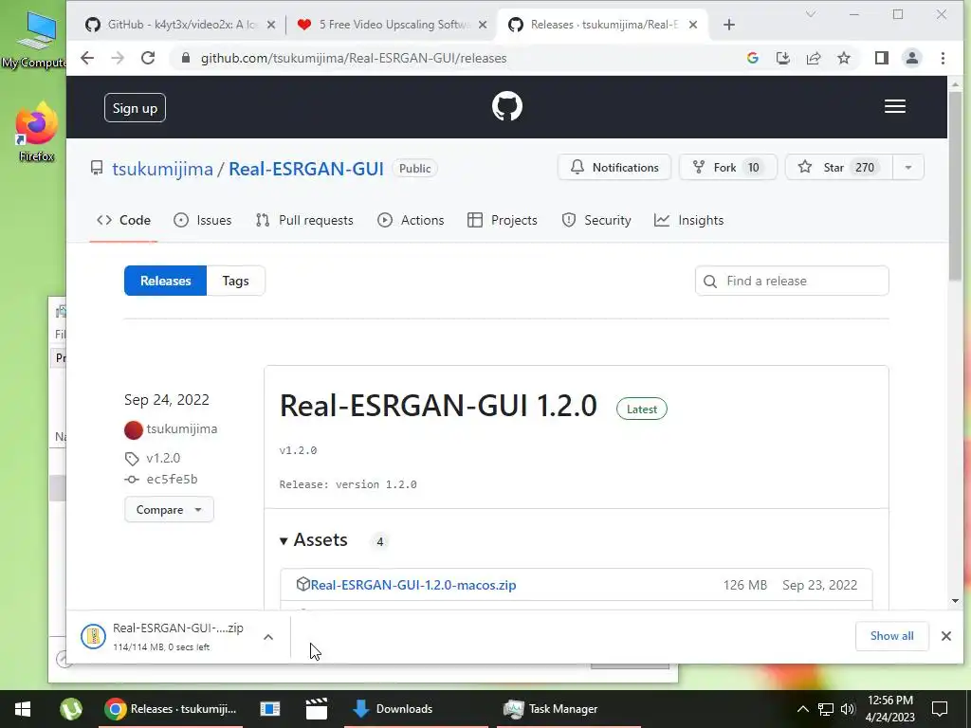Click the install app icon in address bar

tap(782, 58)
